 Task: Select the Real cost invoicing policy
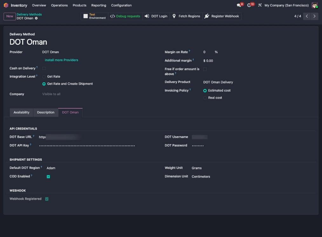click(x=205, y=98)
